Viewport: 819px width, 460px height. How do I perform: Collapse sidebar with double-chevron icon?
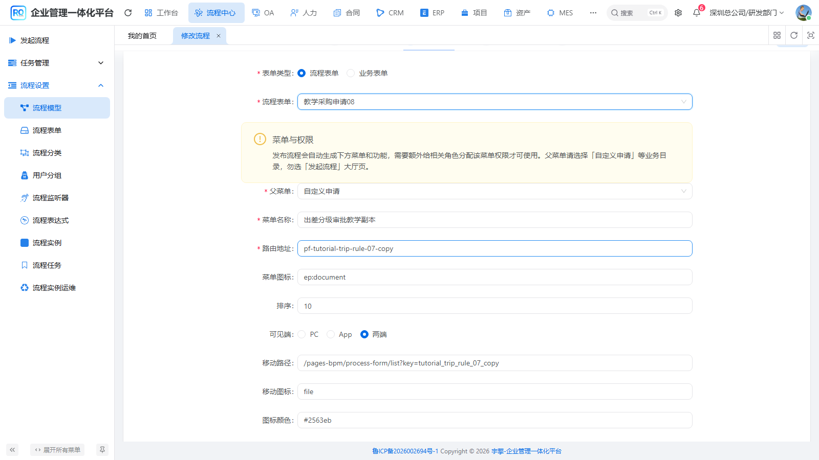pyautogui.click(x=12, y=450)
